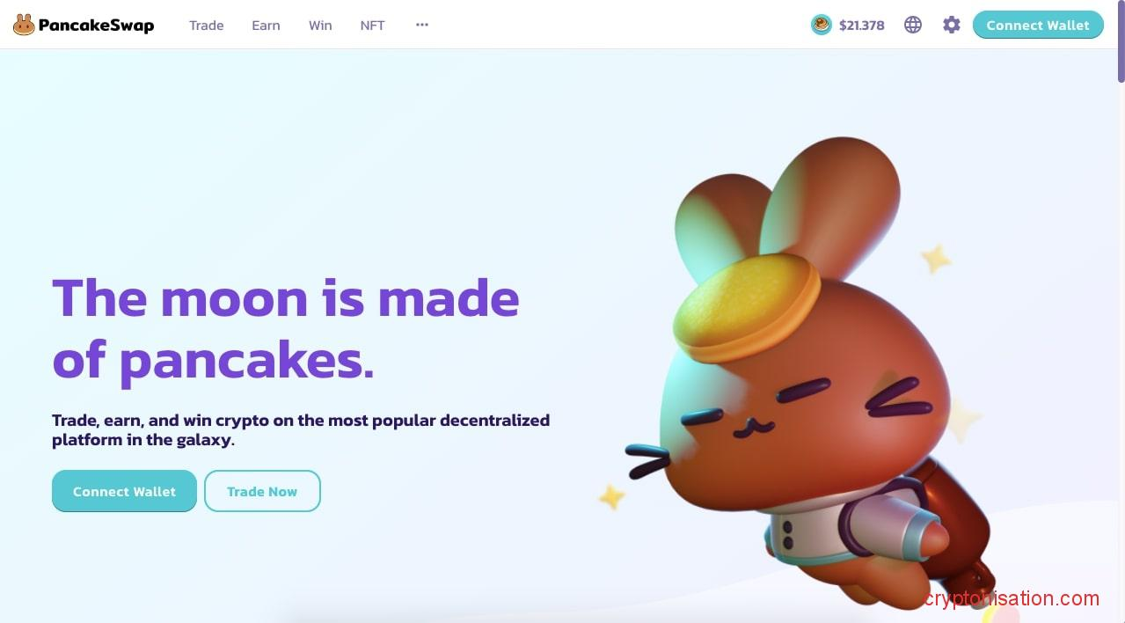Image resolution: width=1125 pixels, height=623 pixels.
Task: Open the three-dots more menu
Action: (x=422, y=25)
